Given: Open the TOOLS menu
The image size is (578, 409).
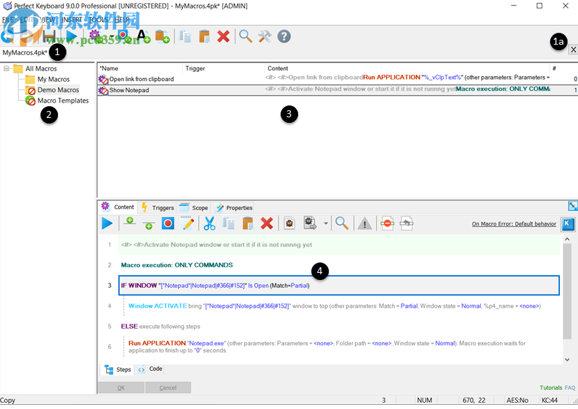Looking at the screenshot, I should pos(98,20).
